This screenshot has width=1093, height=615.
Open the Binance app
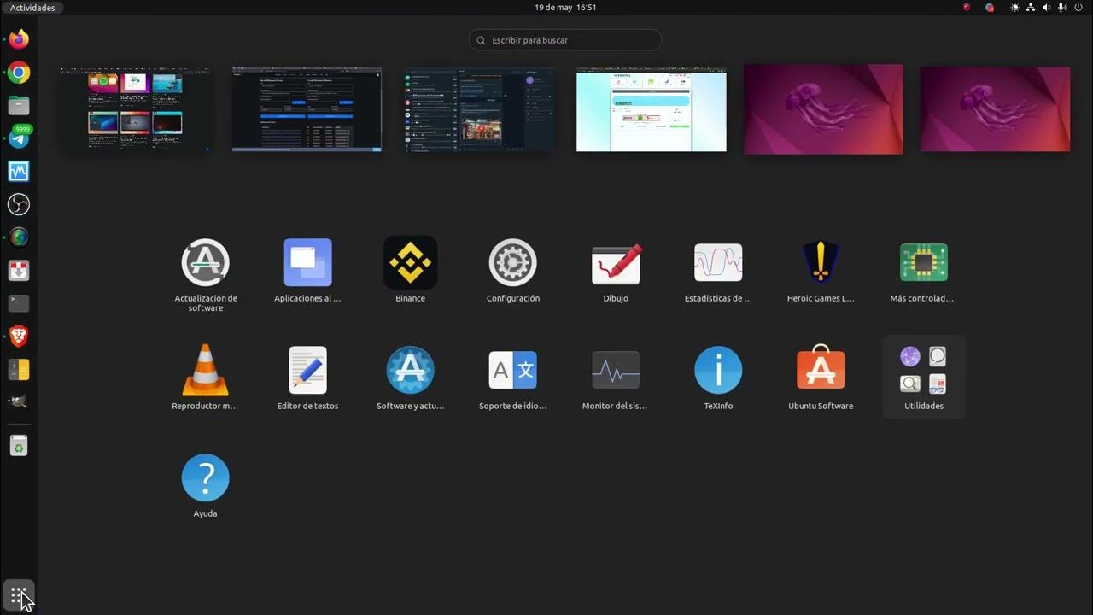coord(411,263)
